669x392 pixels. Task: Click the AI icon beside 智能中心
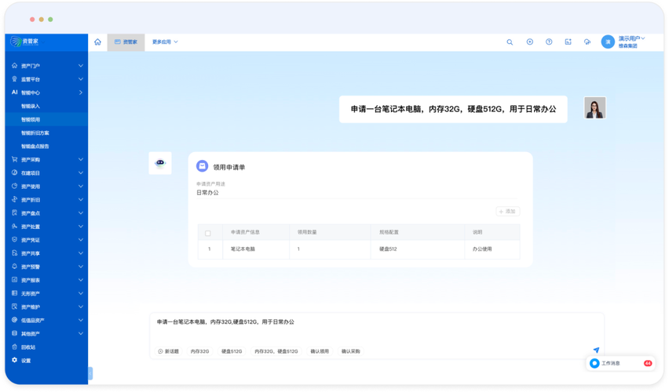pos(14,92)
